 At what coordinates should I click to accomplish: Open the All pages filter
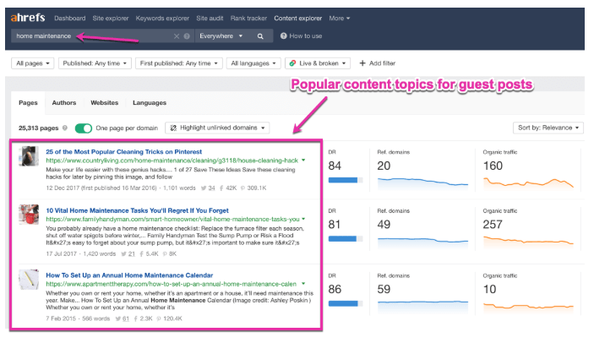click(x=33, y=63)
